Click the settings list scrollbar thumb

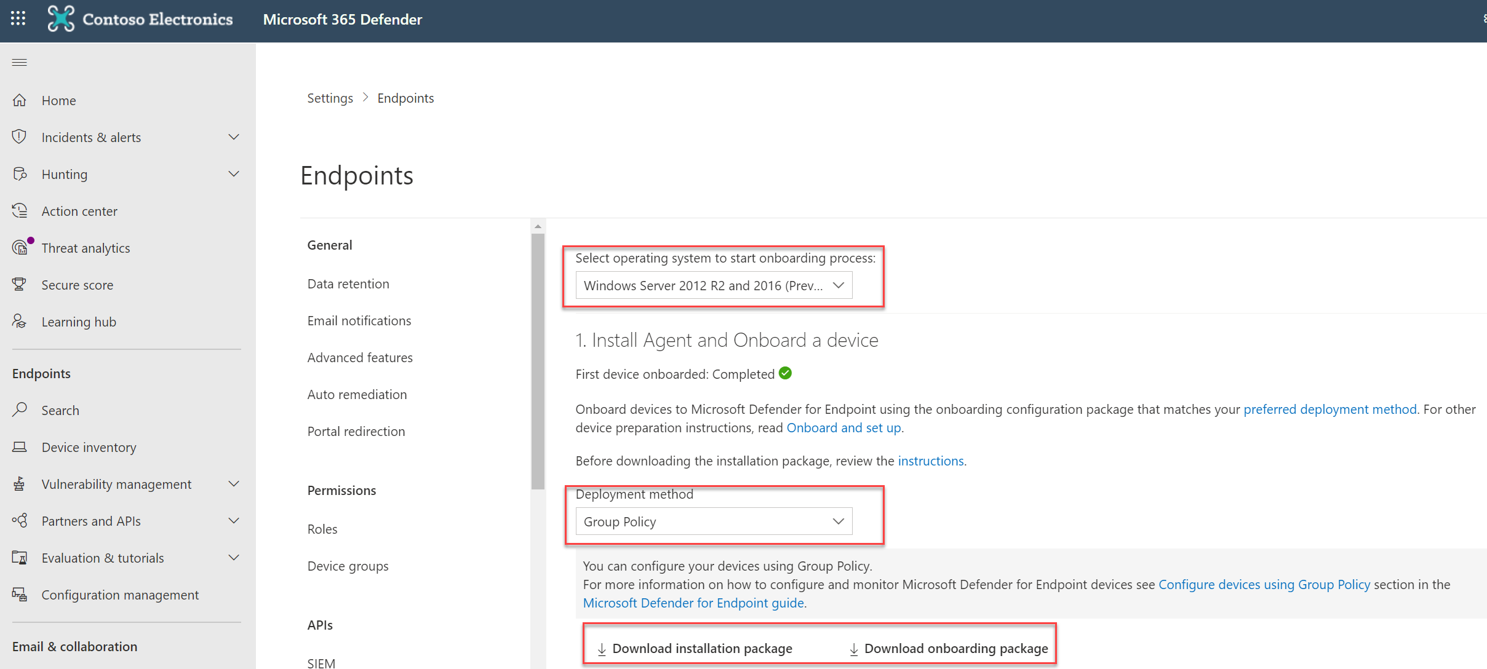point(538,361)
